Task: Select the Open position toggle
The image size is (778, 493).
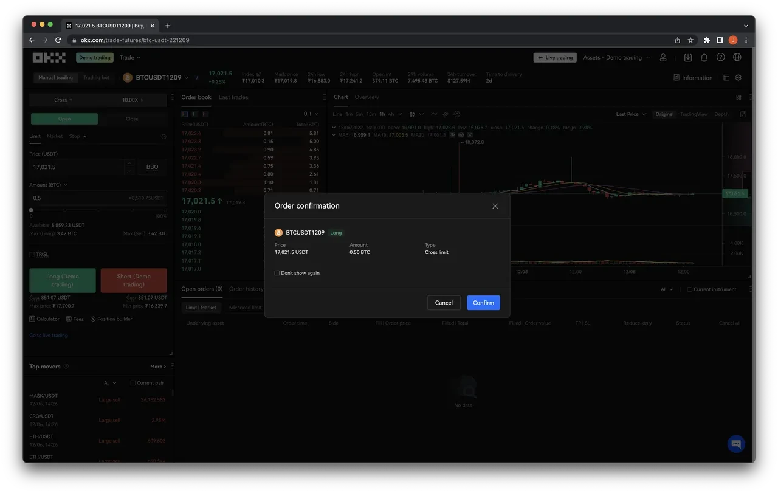Action: point(64,119)
